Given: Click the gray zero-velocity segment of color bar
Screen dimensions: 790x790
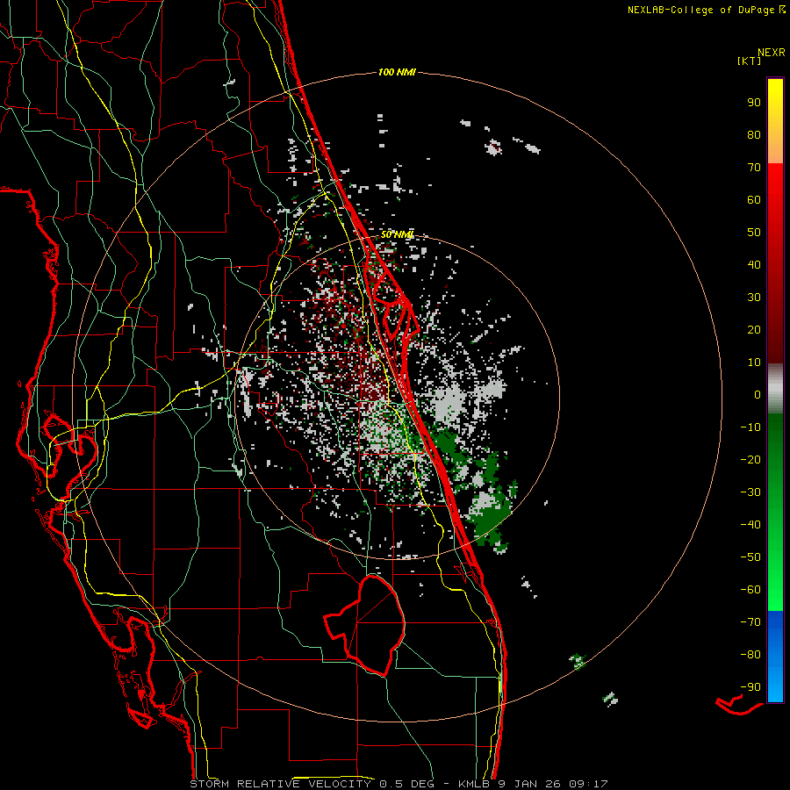Looking at the screenshot, I should tap(775, 389).
